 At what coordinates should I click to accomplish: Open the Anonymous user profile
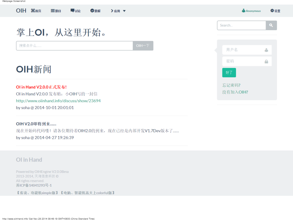coord(251,11)
